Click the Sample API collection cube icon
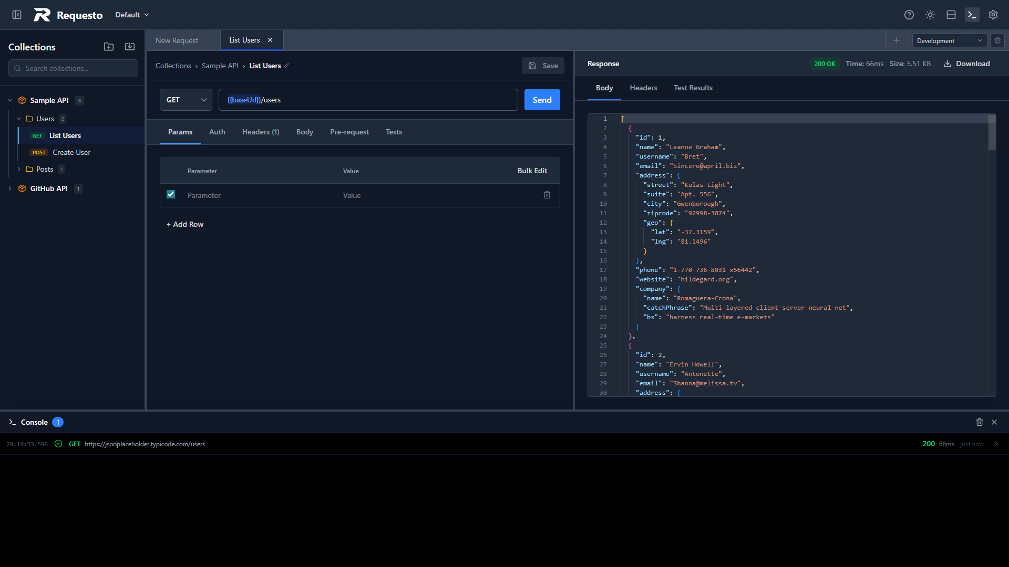The height and width of the screenshot is (567, 1009). click(22, 100)
